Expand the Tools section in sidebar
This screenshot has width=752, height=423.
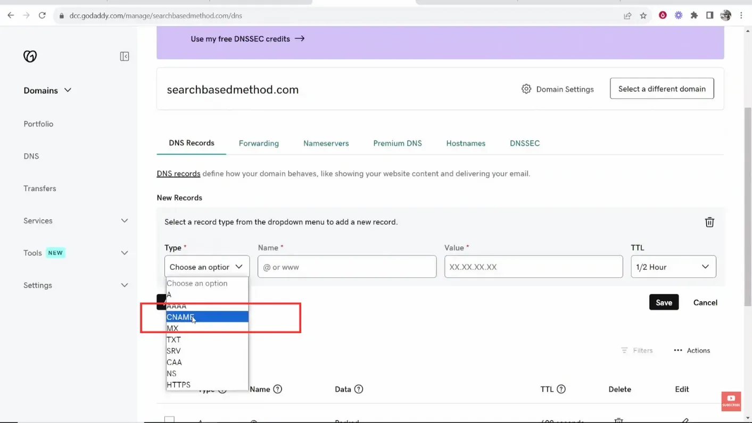tap(76, 253)
